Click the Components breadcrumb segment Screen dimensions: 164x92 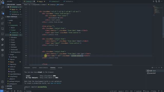coord(36,5)
